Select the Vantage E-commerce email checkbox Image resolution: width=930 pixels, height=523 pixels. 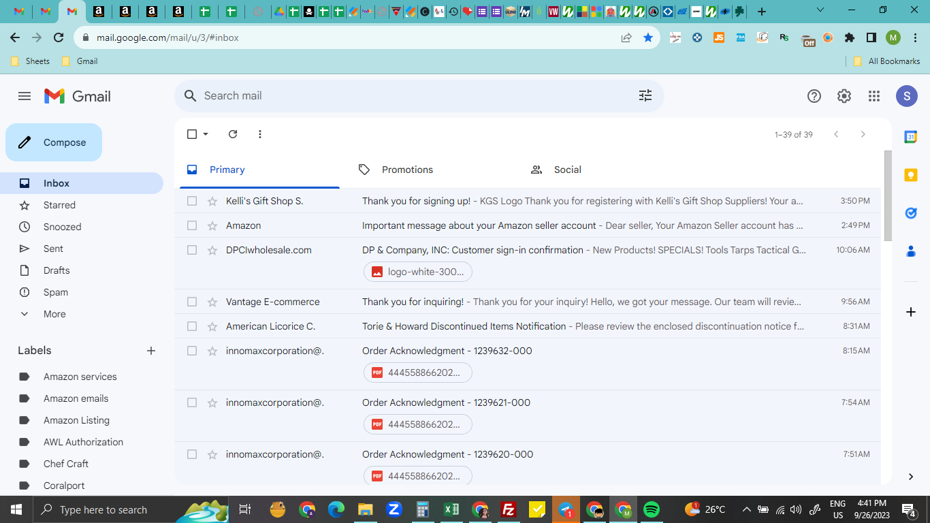(192, 302)
